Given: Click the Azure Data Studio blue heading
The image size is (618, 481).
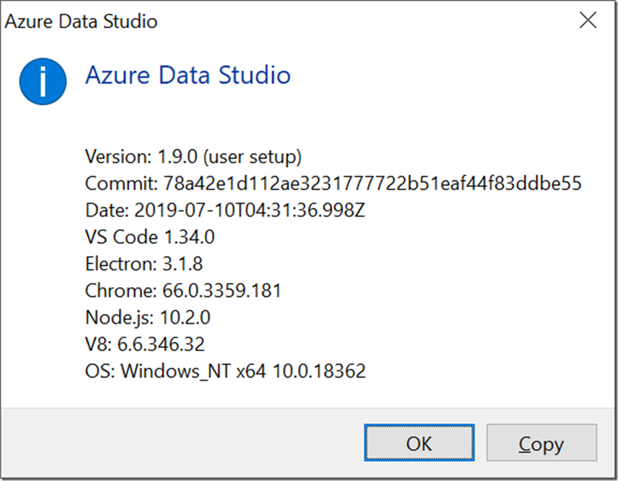Looking at the screenshot, I should [188, 75].
